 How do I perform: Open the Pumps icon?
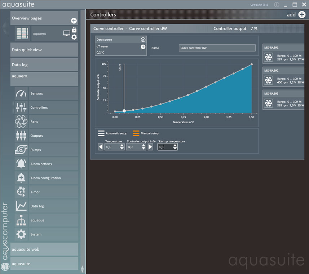pos(21,150)
